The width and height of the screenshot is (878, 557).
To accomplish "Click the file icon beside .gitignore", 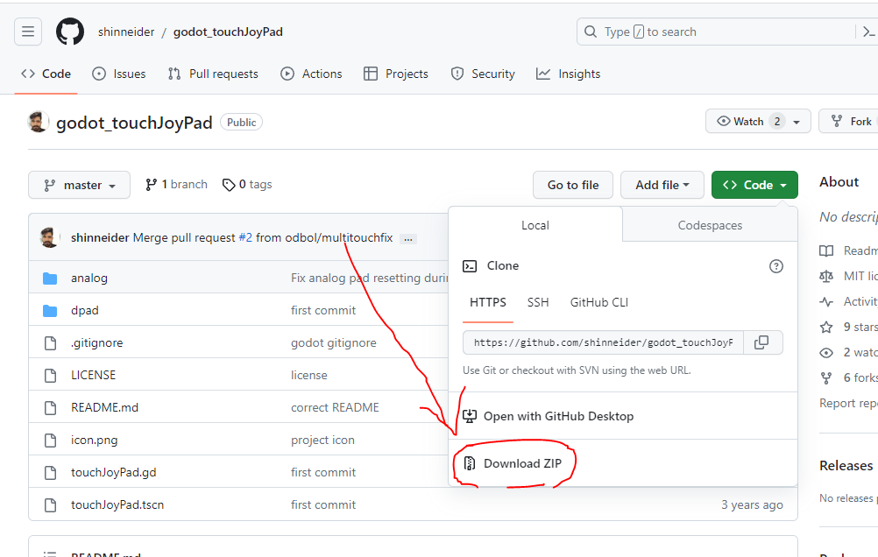I will tap(51, 343).
